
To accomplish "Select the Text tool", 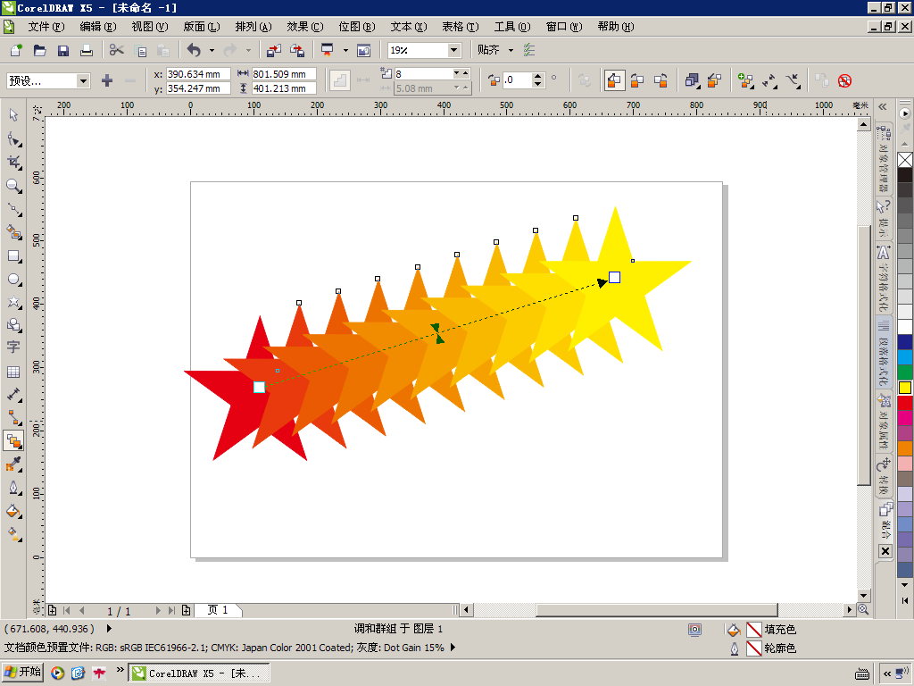I will [13, 347].
